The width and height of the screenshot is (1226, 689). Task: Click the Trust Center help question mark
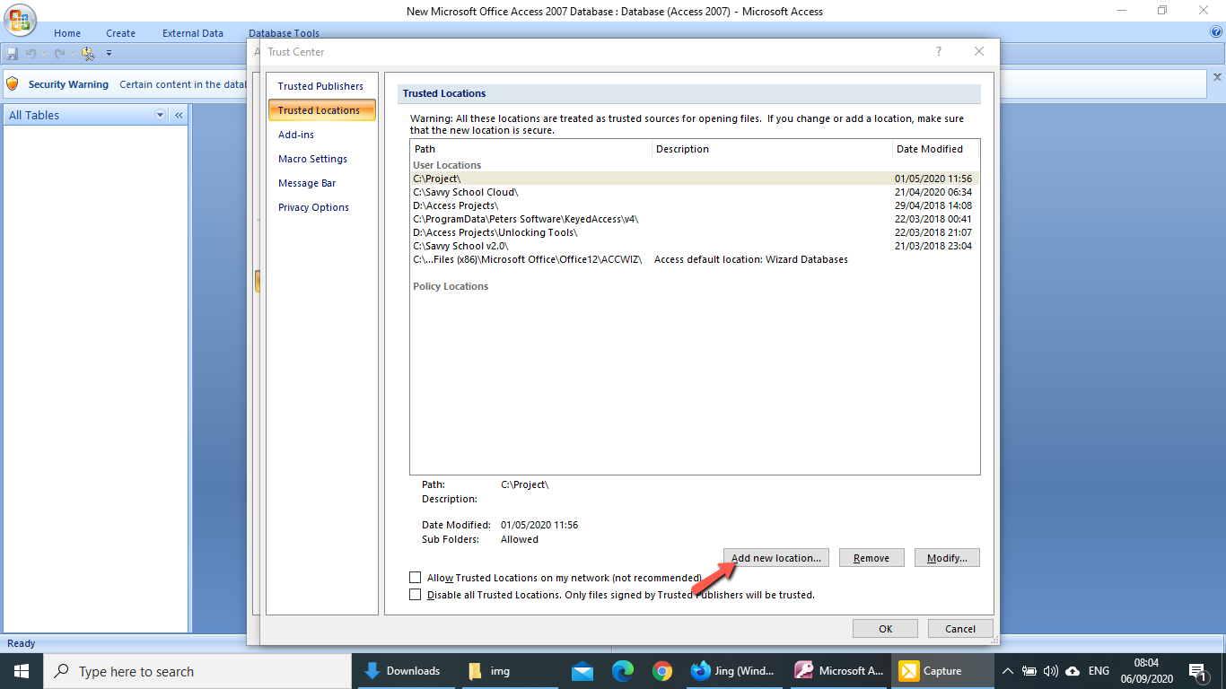point(939,52)
